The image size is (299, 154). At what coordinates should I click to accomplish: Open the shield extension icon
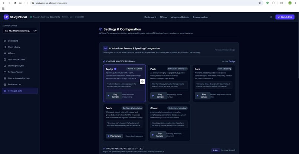267,3
